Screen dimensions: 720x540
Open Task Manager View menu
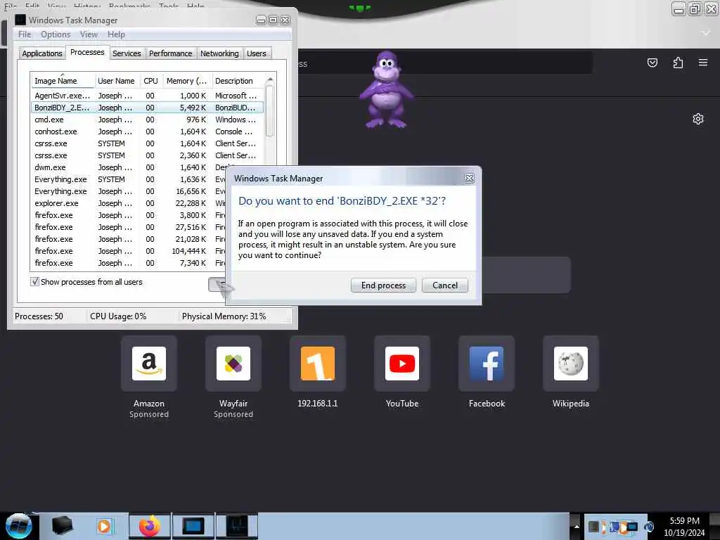89,34
